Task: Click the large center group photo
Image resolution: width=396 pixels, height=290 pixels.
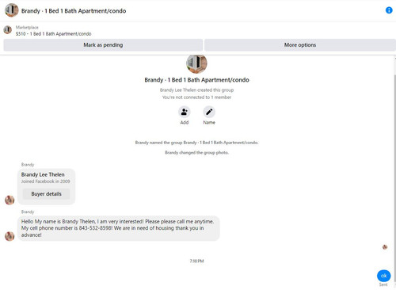Action: coord(196,63)
